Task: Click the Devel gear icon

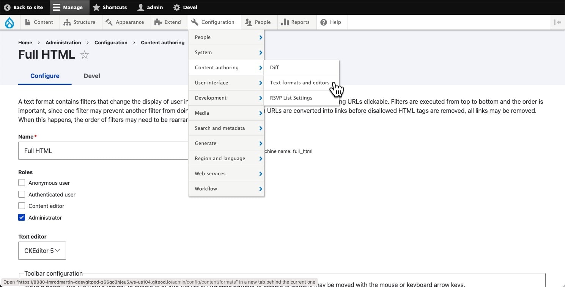Action: [176, 7]
